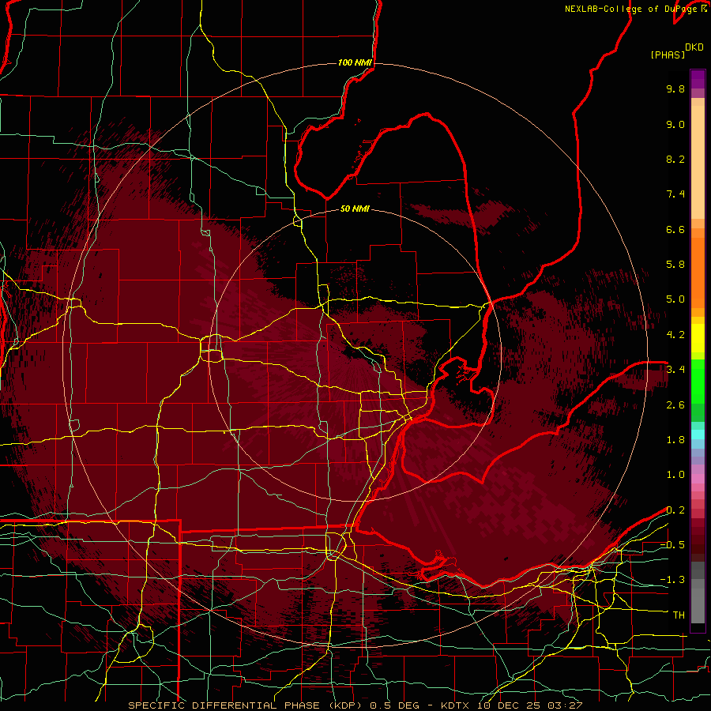The image size is (711, 711).
Task: Click the TH threshold legend label
Action: point(679,615)
